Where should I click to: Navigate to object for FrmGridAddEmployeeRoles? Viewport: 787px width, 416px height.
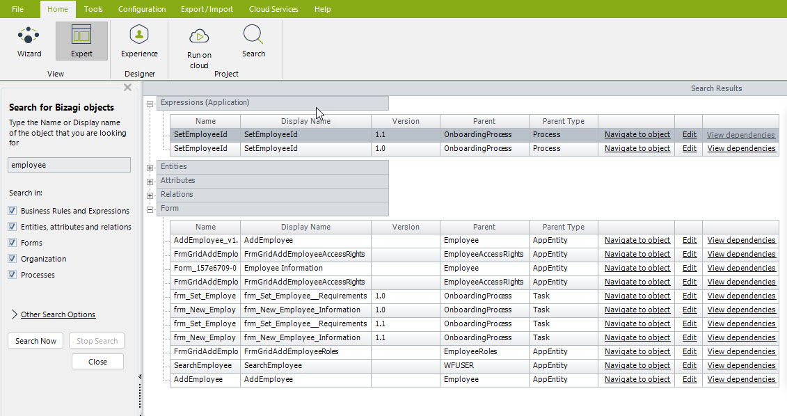click(x=637, y=351)
